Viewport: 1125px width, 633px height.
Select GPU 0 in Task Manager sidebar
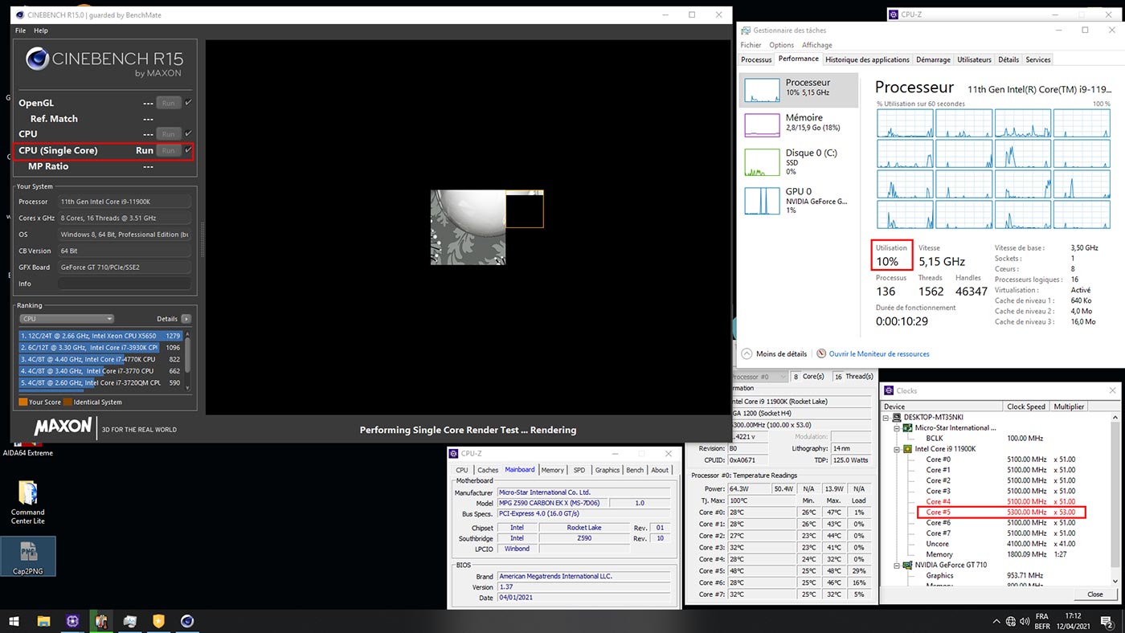pos(761,200)
